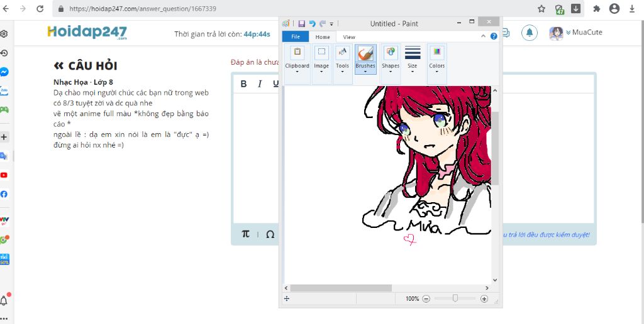The image size is (644, 324).
Task: Expand the Image group in Paint
Action: (321, 64)
